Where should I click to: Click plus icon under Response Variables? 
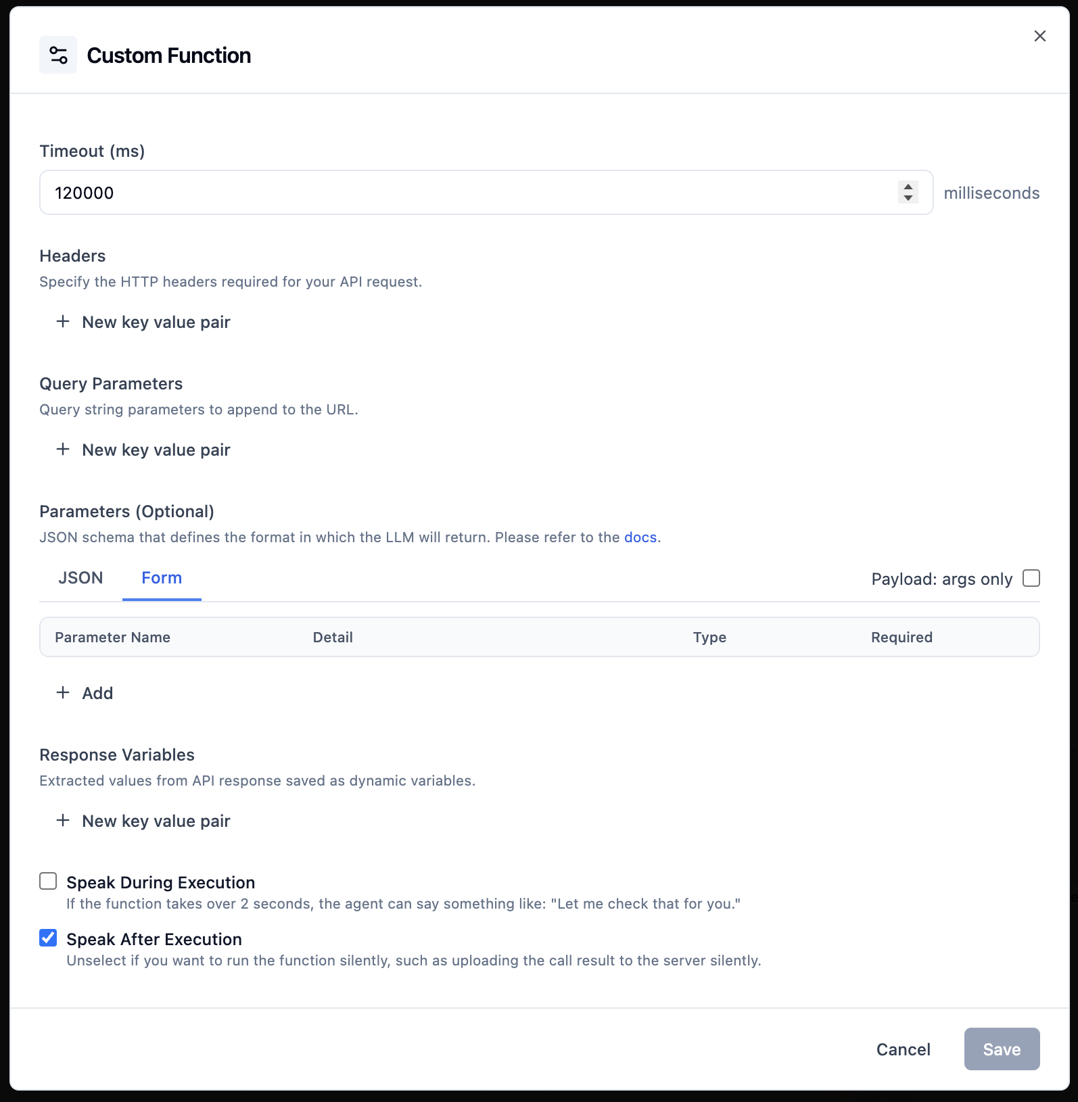[63, 821]
